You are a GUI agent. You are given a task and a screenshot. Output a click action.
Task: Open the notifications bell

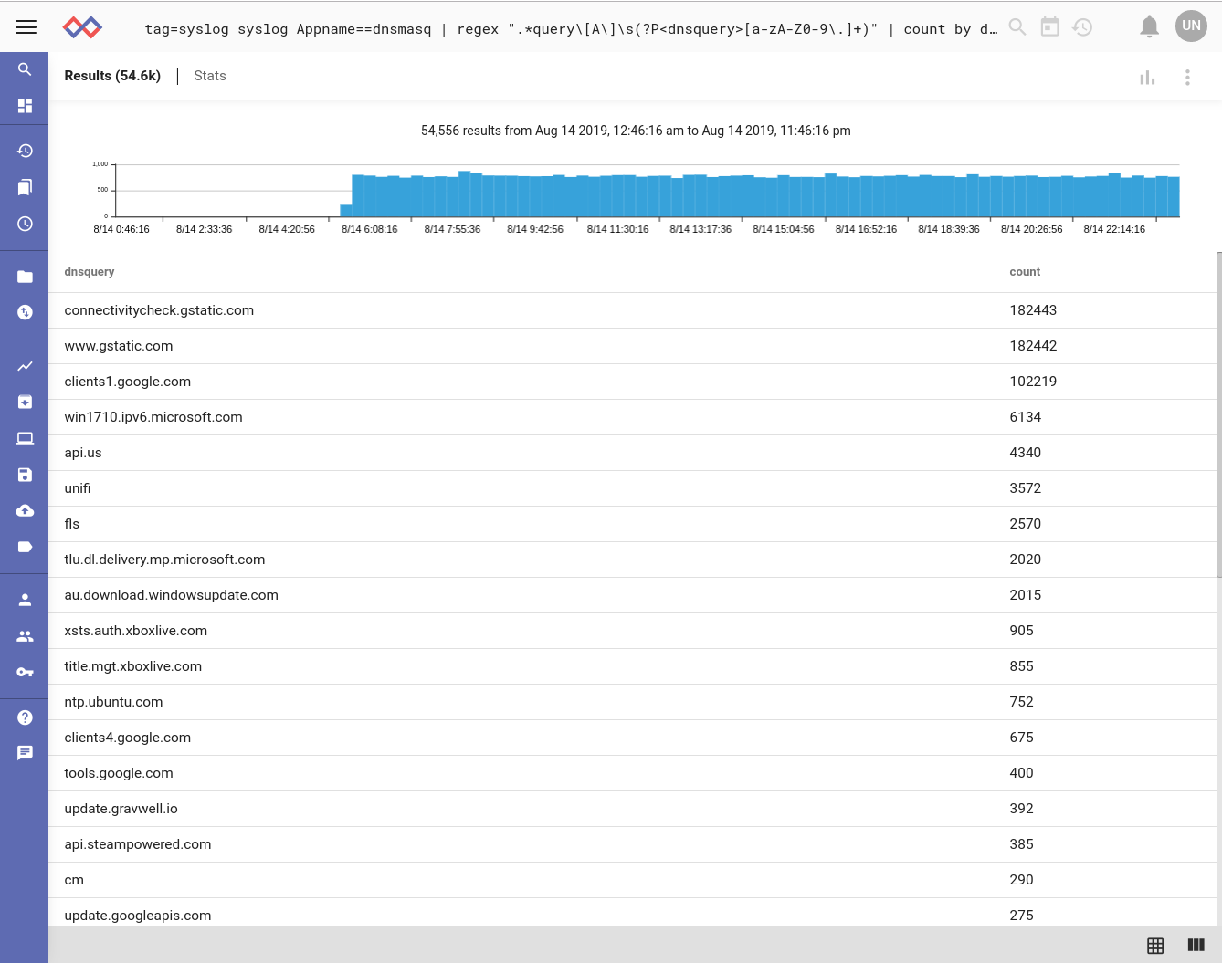pyautogui.click(x=1149, y=26)
